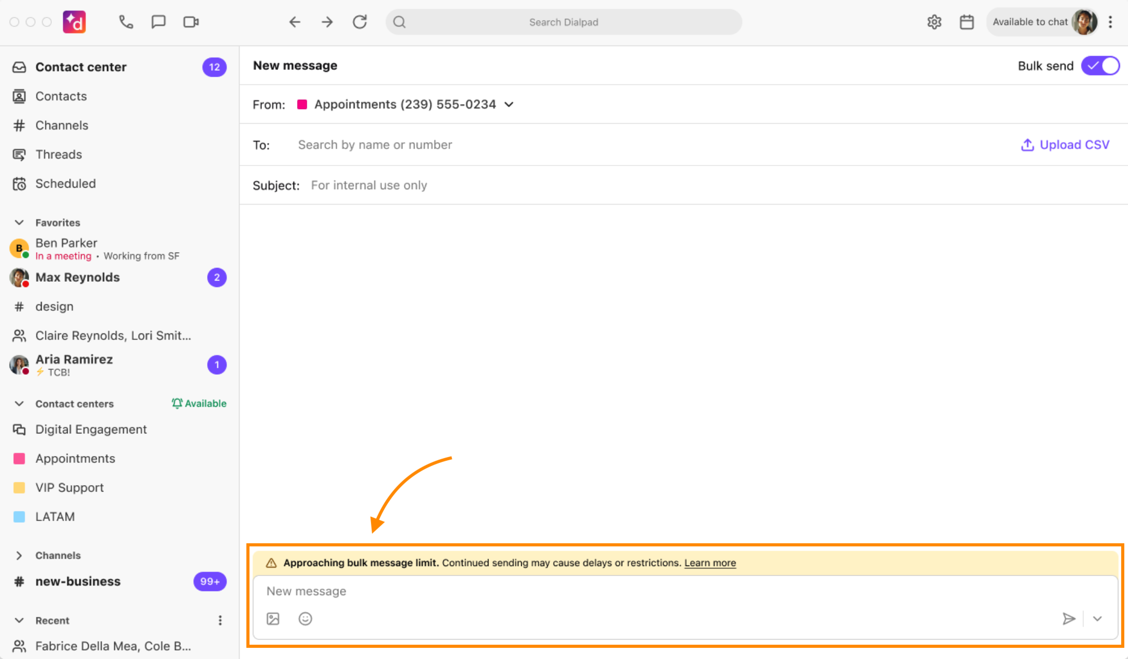1128x659 pixels.
Task: Click the blue LATAM color swatch
Action: [20, 516]
